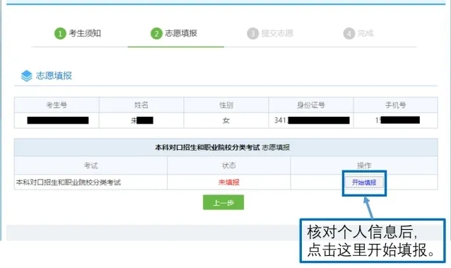The width and height of the screenshot is (451, 268).
Task: Click the 操作 column header
Action: coord(364,165)
